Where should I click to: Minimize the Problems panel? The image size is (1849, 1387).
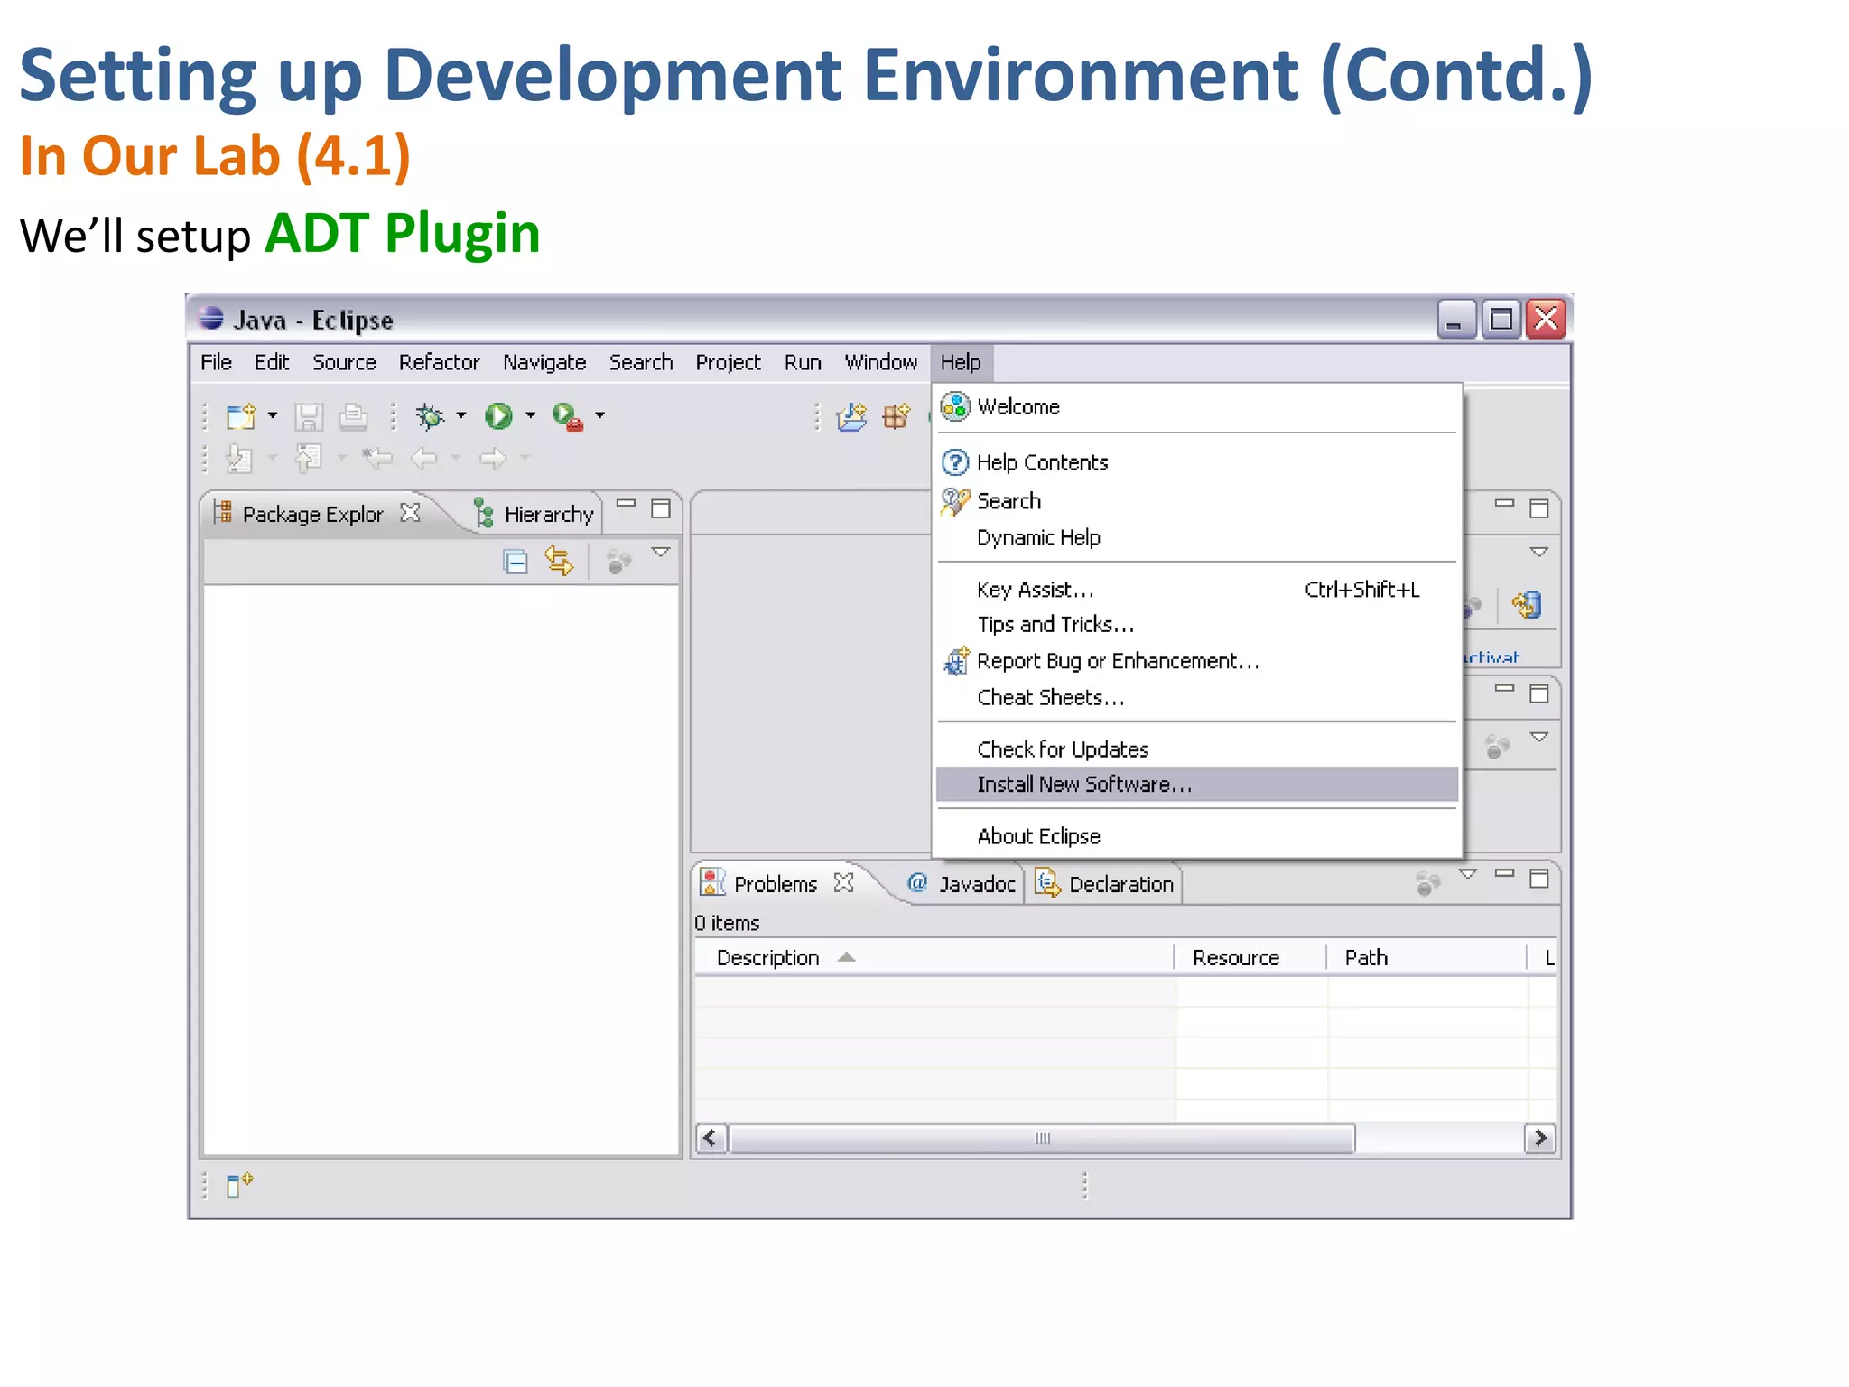(1504, 872)
